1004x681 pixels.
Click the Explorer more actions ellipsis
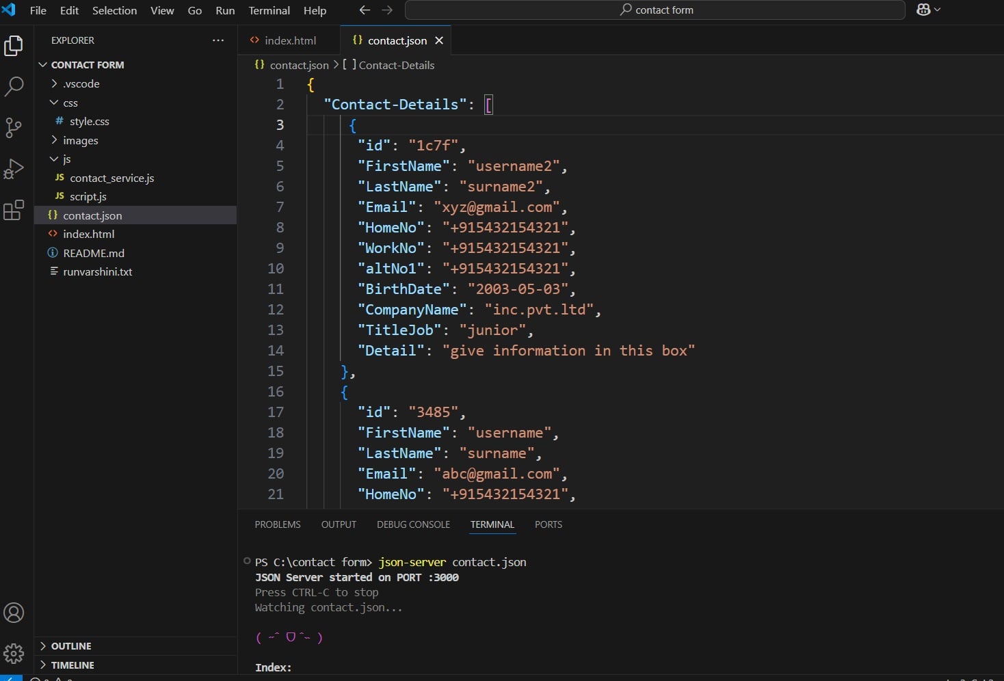pyautogui.click(x=218, y=40)
